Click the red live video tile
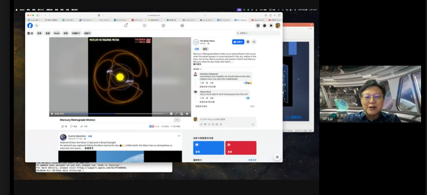427x195 pixels. click(x=241, y=148)
